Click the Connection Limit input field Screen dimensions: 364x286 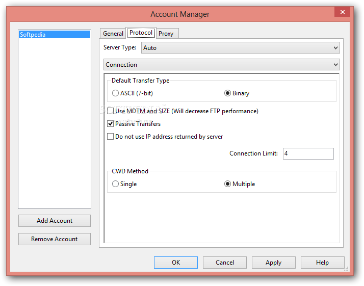point(308,153)
